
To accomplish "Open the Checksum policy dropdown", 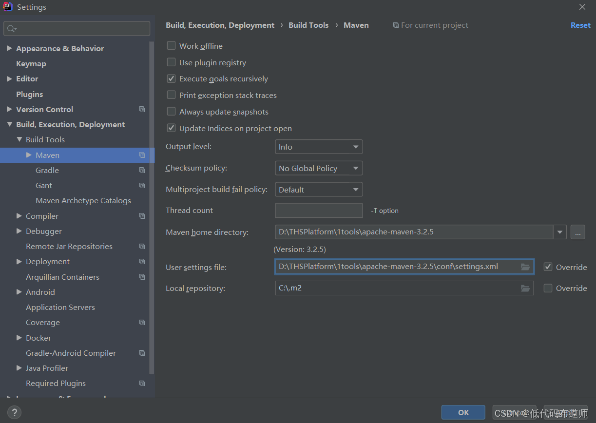I will (319, 168).
